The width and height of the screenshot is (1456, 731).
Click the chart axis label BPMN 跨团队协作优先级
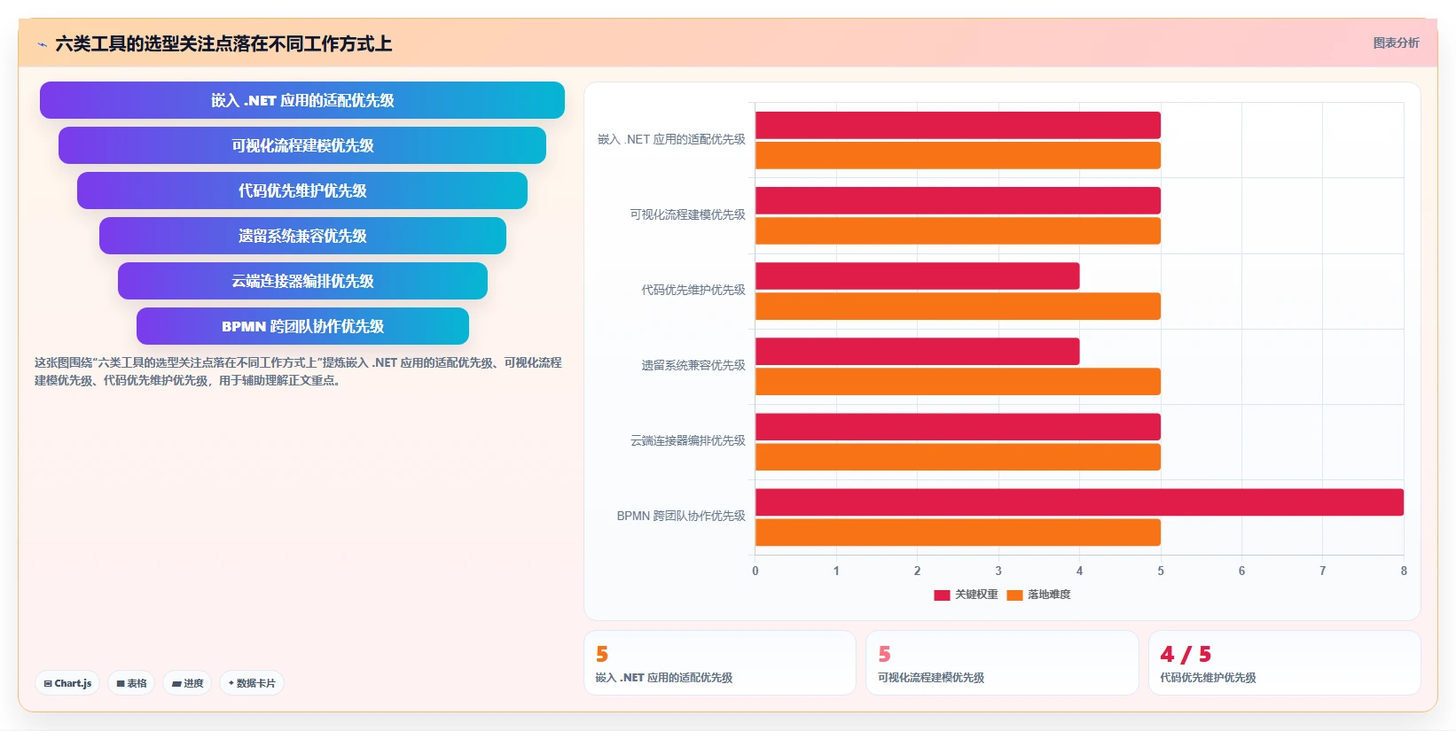(681, 517)
